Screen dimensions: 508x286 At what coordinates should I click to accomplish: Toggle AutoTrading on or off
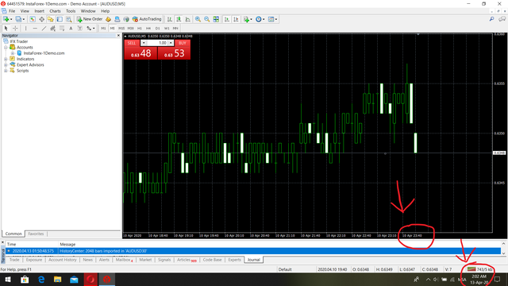tap(147, 19)
